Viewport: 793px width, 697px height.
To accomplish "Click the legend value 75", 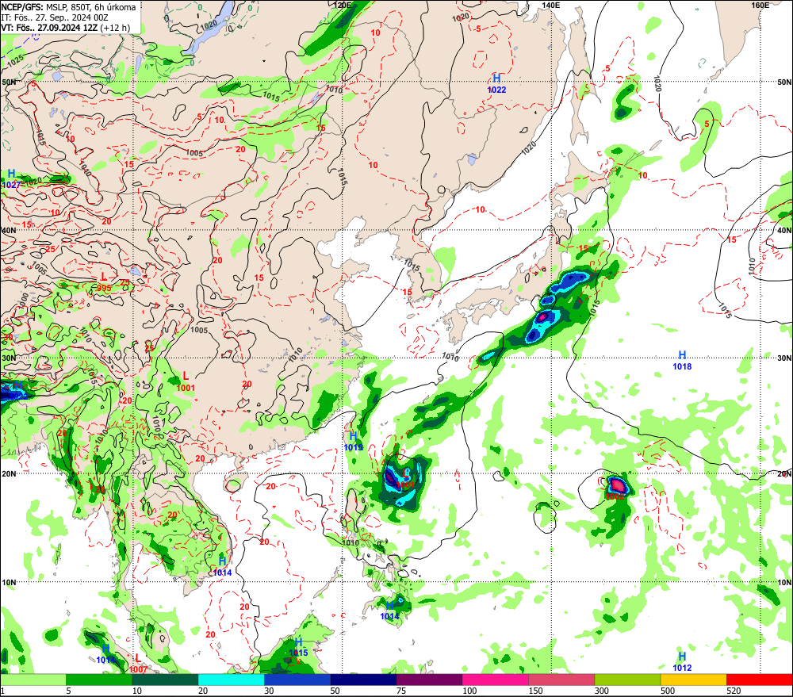I will pyautogui.click(x=401, y=691).
